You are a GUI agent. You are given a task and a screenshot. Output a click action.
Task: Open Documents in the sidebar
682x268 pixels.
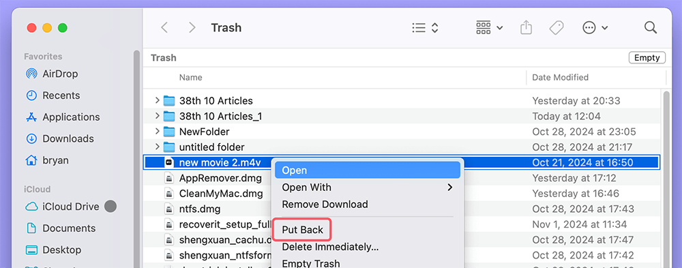pos(61,228)
